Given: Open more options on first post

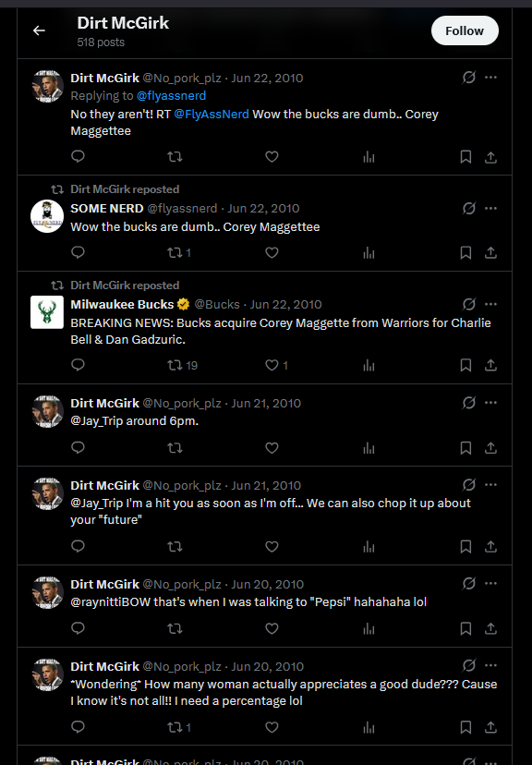Looking at the screenshot, I should (x=490, y=77).
